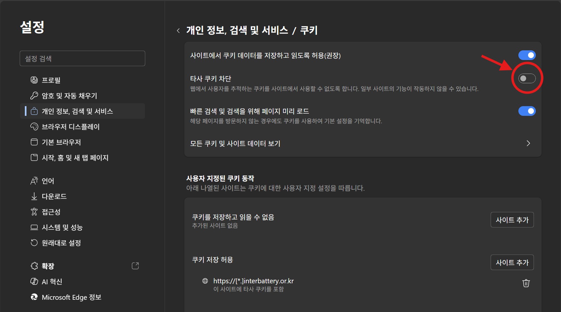The image size is (561, 312).
Task: Open the 언어 settings section
Action: (x=48, y=181)
